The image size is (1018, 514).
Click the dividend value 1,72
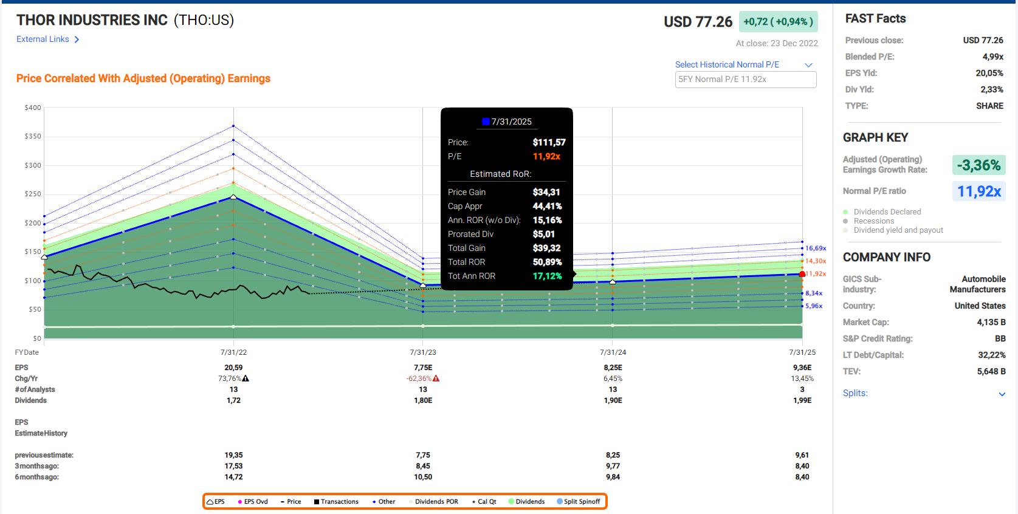pos(233,400)
